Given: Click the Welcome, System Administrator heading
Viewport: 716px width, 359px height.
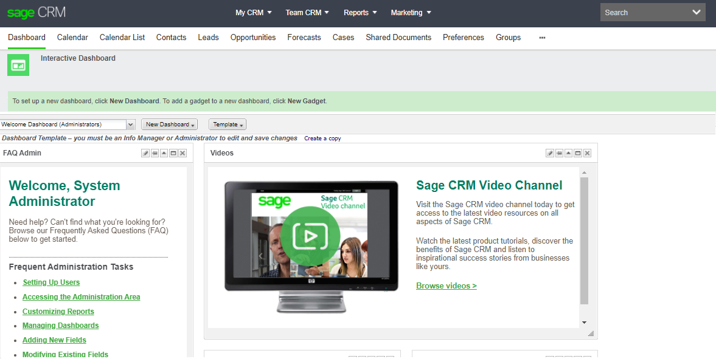Looking at the screenshot, I should point(64,193).
